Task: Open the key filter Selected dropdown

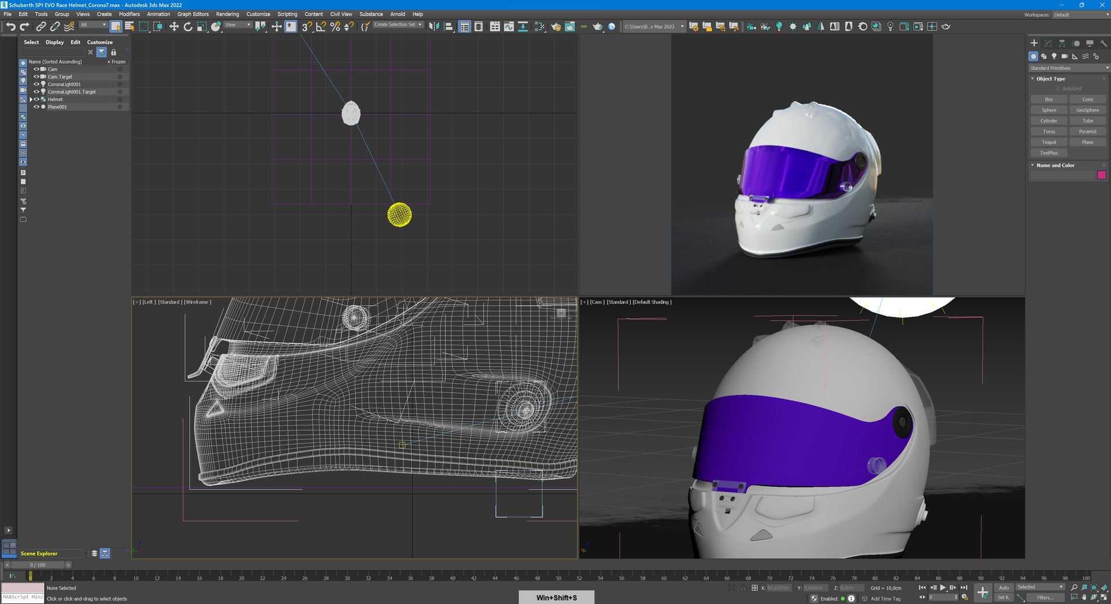Action: (x=1040, y=587)
